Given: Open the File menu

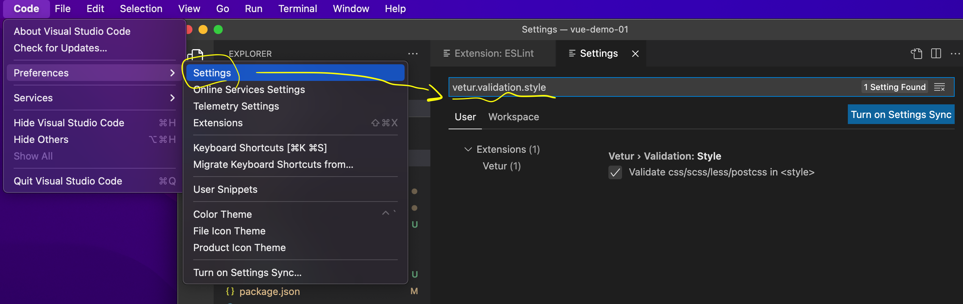Looking at the screenshot, I should click(63, 9).
